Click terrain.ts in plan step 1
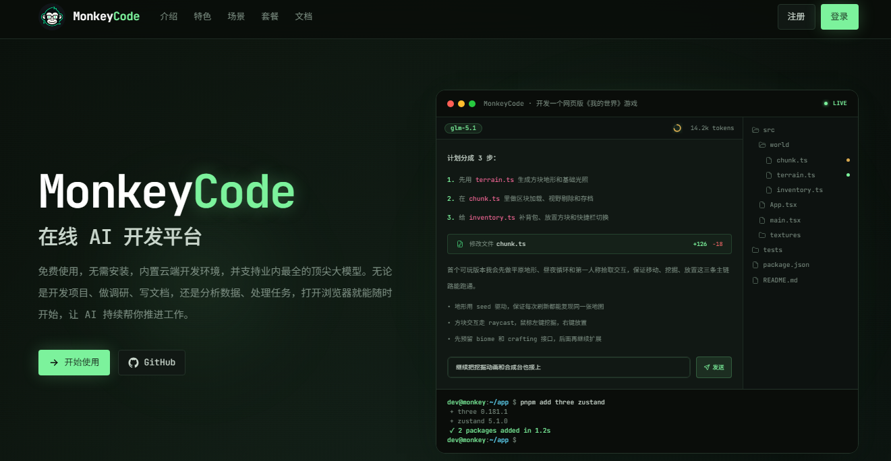 click(494, 180)
